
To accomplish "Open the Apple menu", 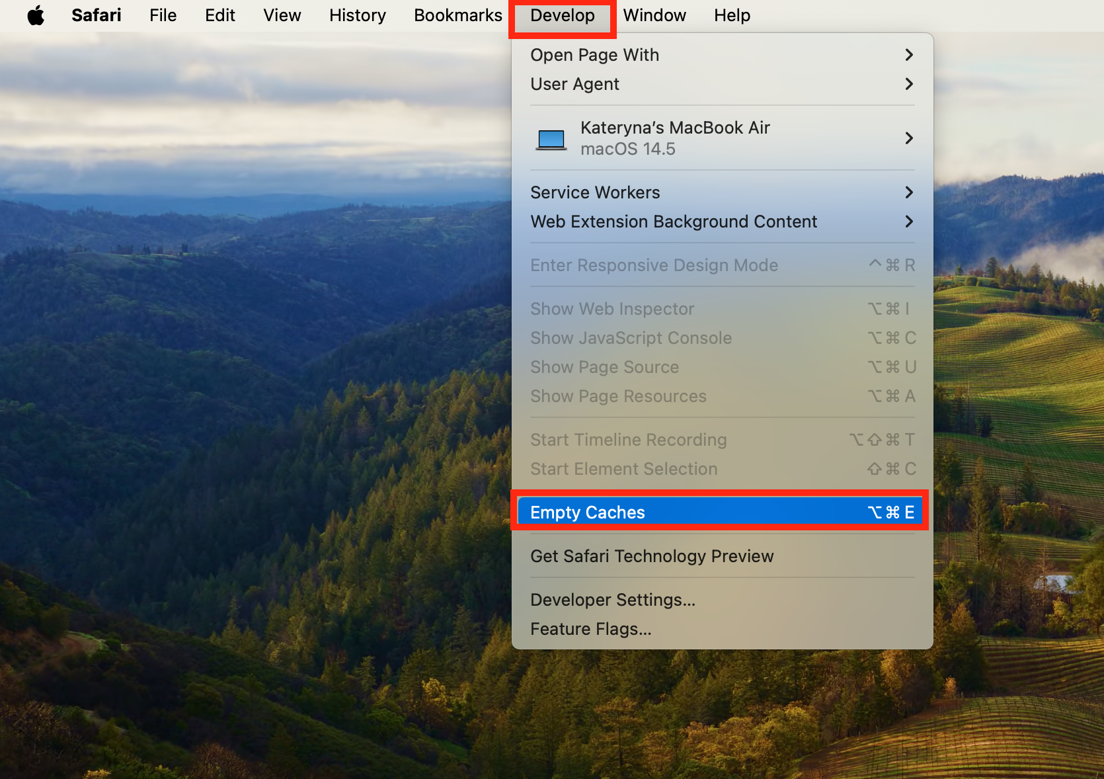I will pos(36,15).
